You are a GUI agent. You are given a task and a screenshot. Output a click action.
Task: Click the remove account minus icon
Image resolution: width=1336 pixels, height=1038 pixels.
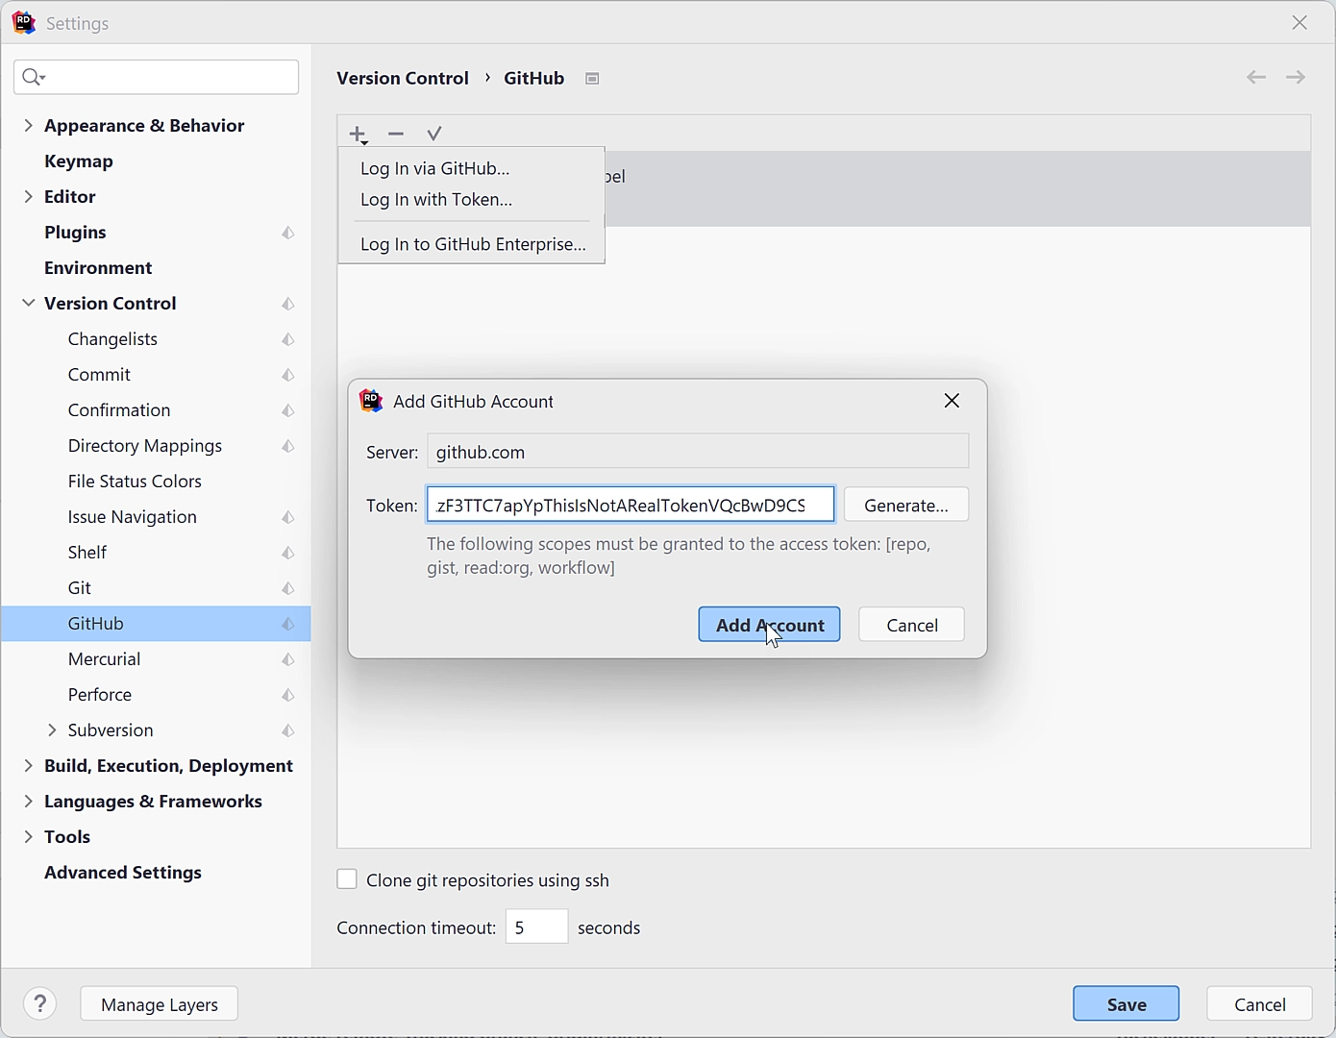[x=396, y=134]
